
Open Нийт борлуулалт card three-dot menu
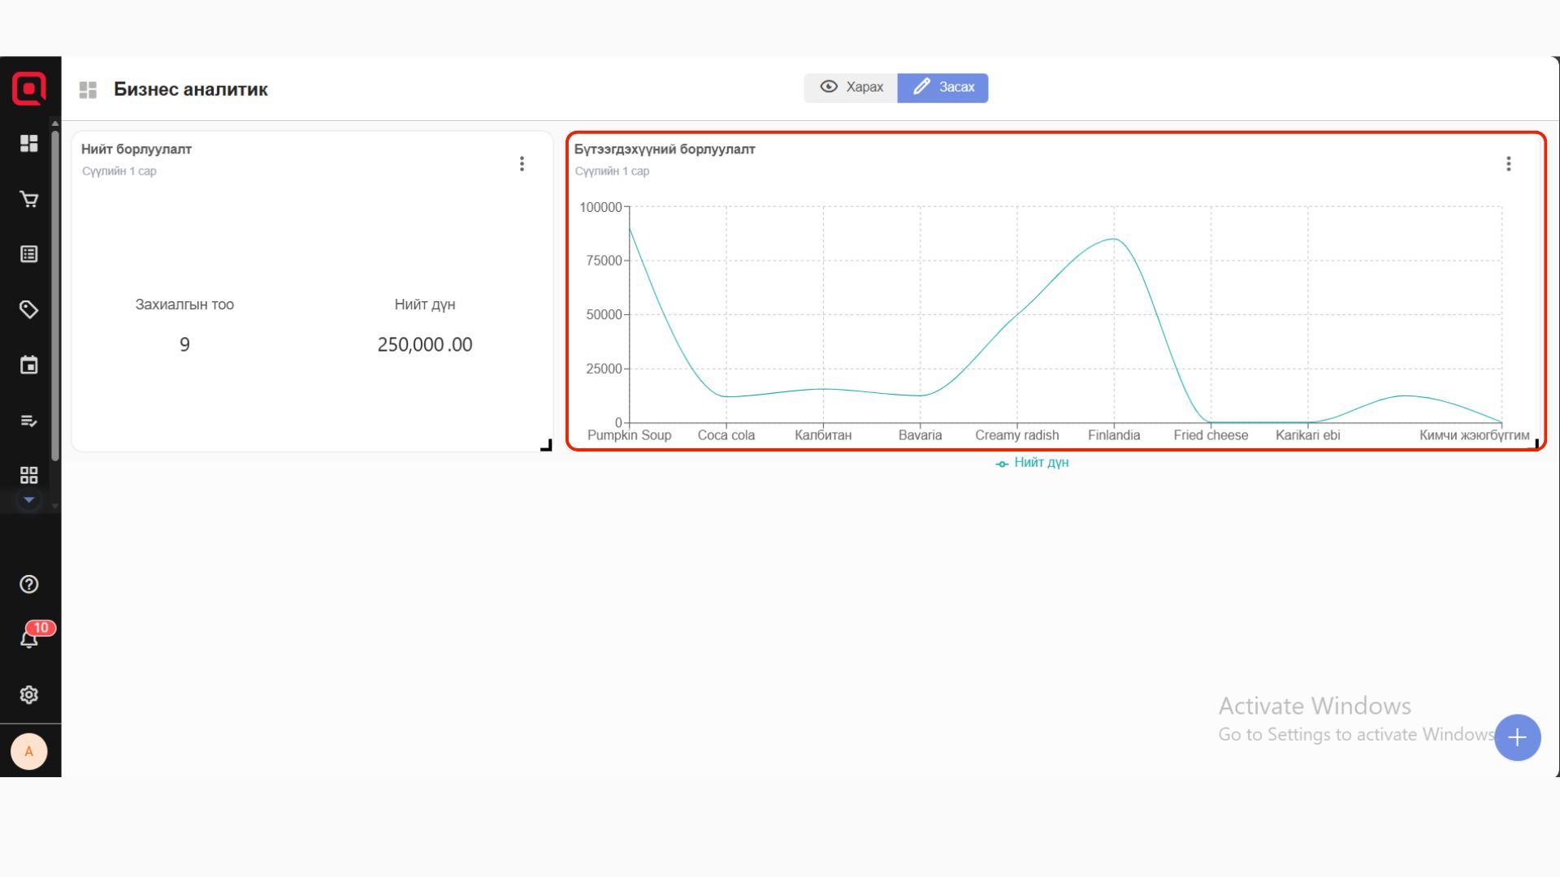pyautogui.click(x=522, y=164)
